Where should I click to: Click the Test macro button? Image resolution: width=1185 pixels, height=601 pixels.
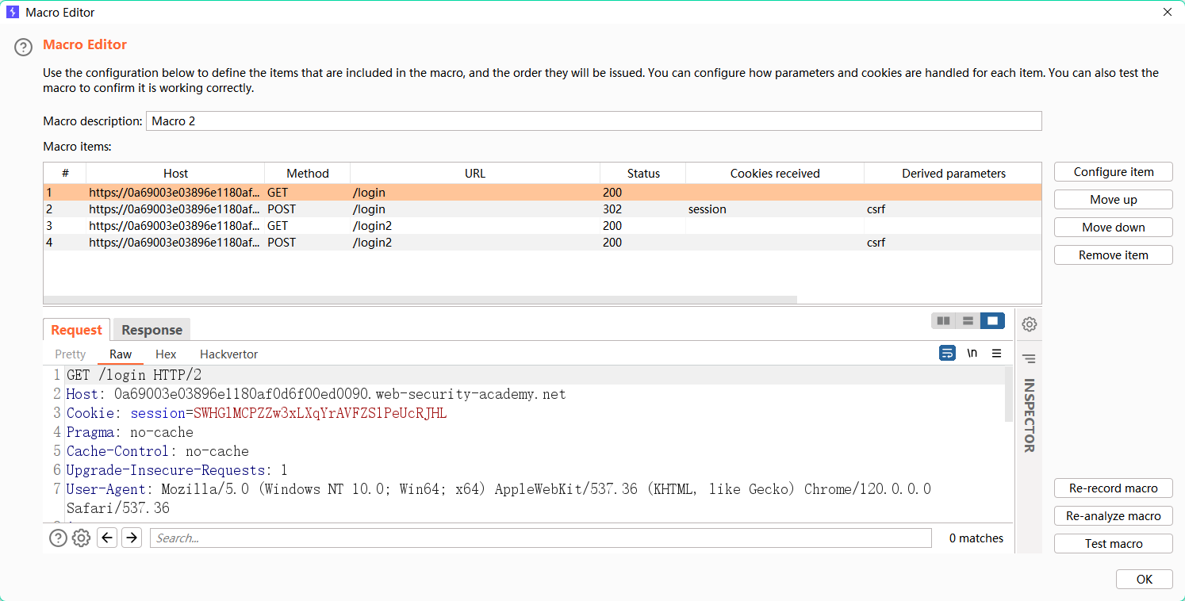point(1113,544)
